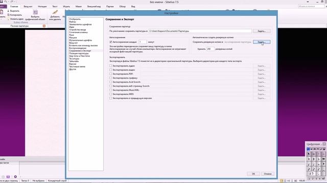Image resolution: width=327 pixels, height=183 pixels.
Task: Enable the Экспортировать Avid Scorch checkbox
Action: click(x=111, y=82)
